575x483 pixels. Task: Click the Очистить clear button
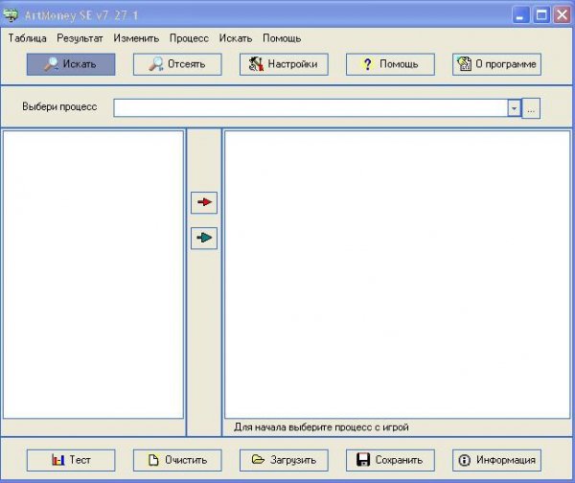177,460
